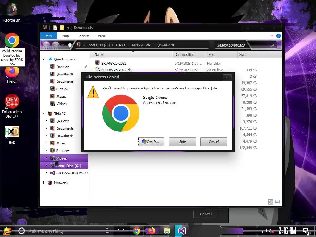Click the Cortana circle icon
Viewport: 316px width, 237px height.
pos(22,231)
